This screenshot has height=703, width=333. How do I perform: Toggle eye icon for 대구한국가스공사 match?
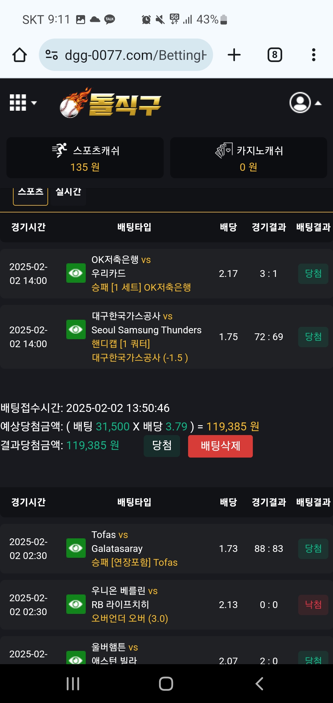[76, 329]
